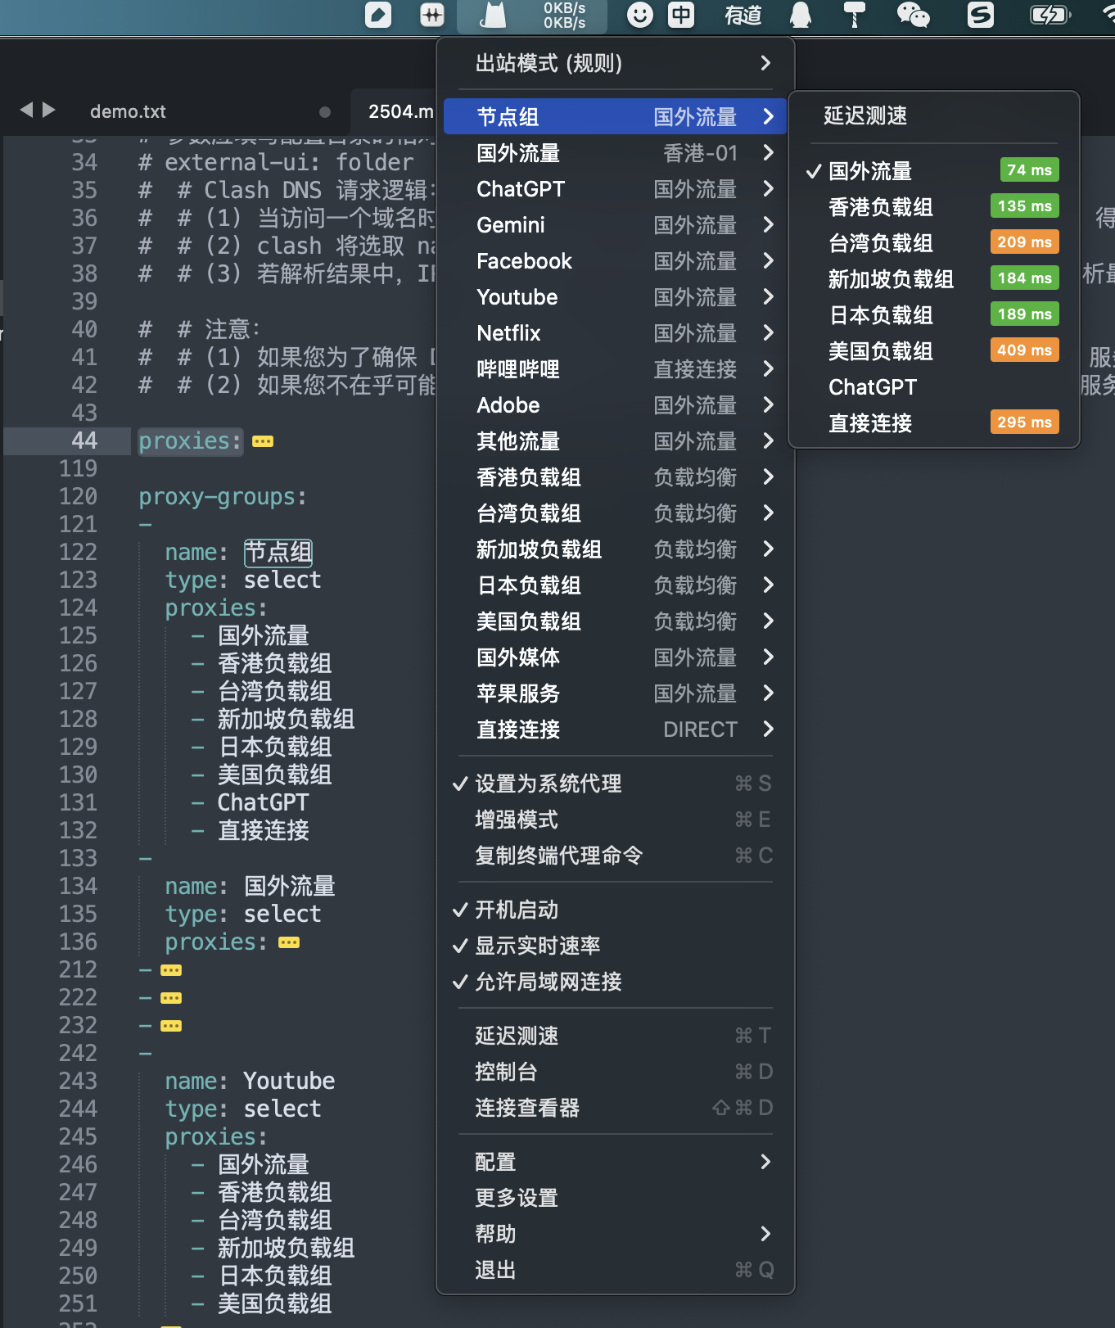The image size is (1115, 1328).
Task: Open 更多设置
Action: click(x=616, y=1198)
